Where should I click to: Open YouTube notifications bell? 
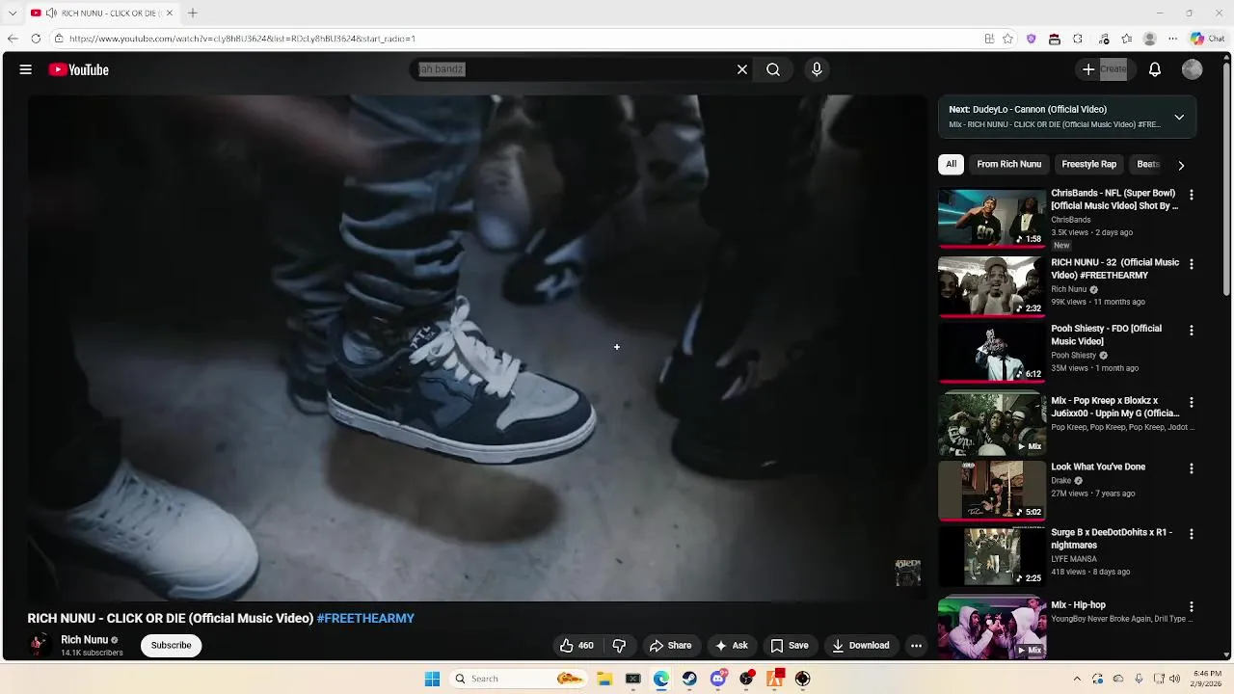point(1155,69)
